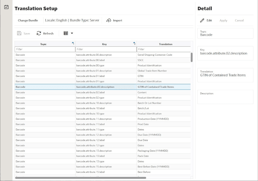Click the Key column header
The image size is (258, 181).
pos(104,44)
